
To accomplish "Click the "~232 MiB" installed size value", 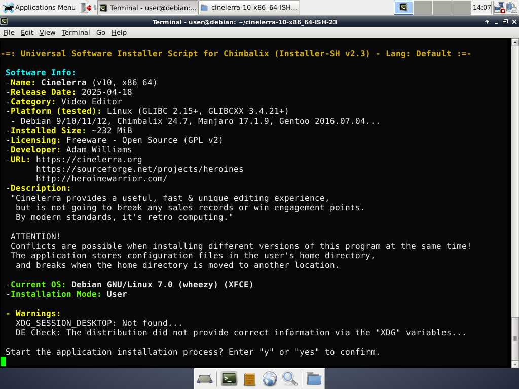I will [112, 130].
